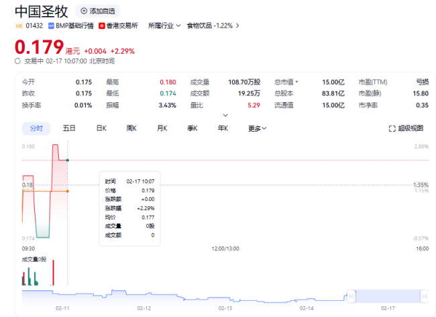Click the arrow next to 食物饮品

tap(237, 26)
